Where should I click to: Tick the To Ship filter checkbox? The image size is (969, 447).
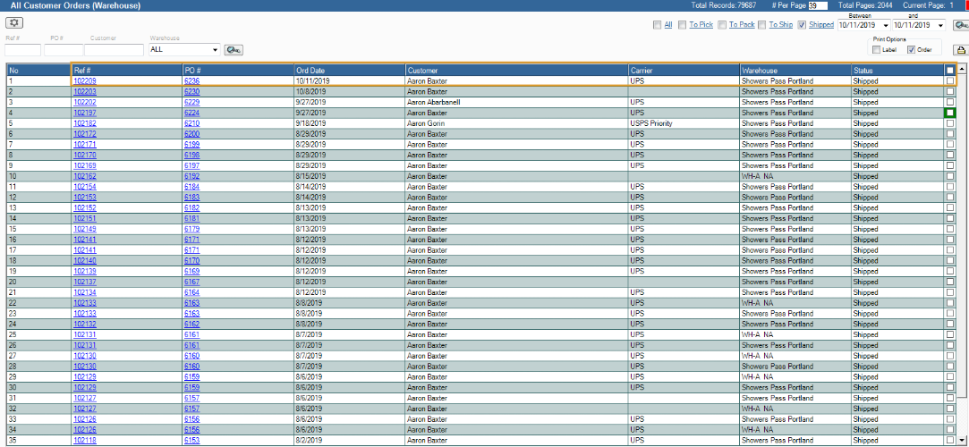point(761,25)
